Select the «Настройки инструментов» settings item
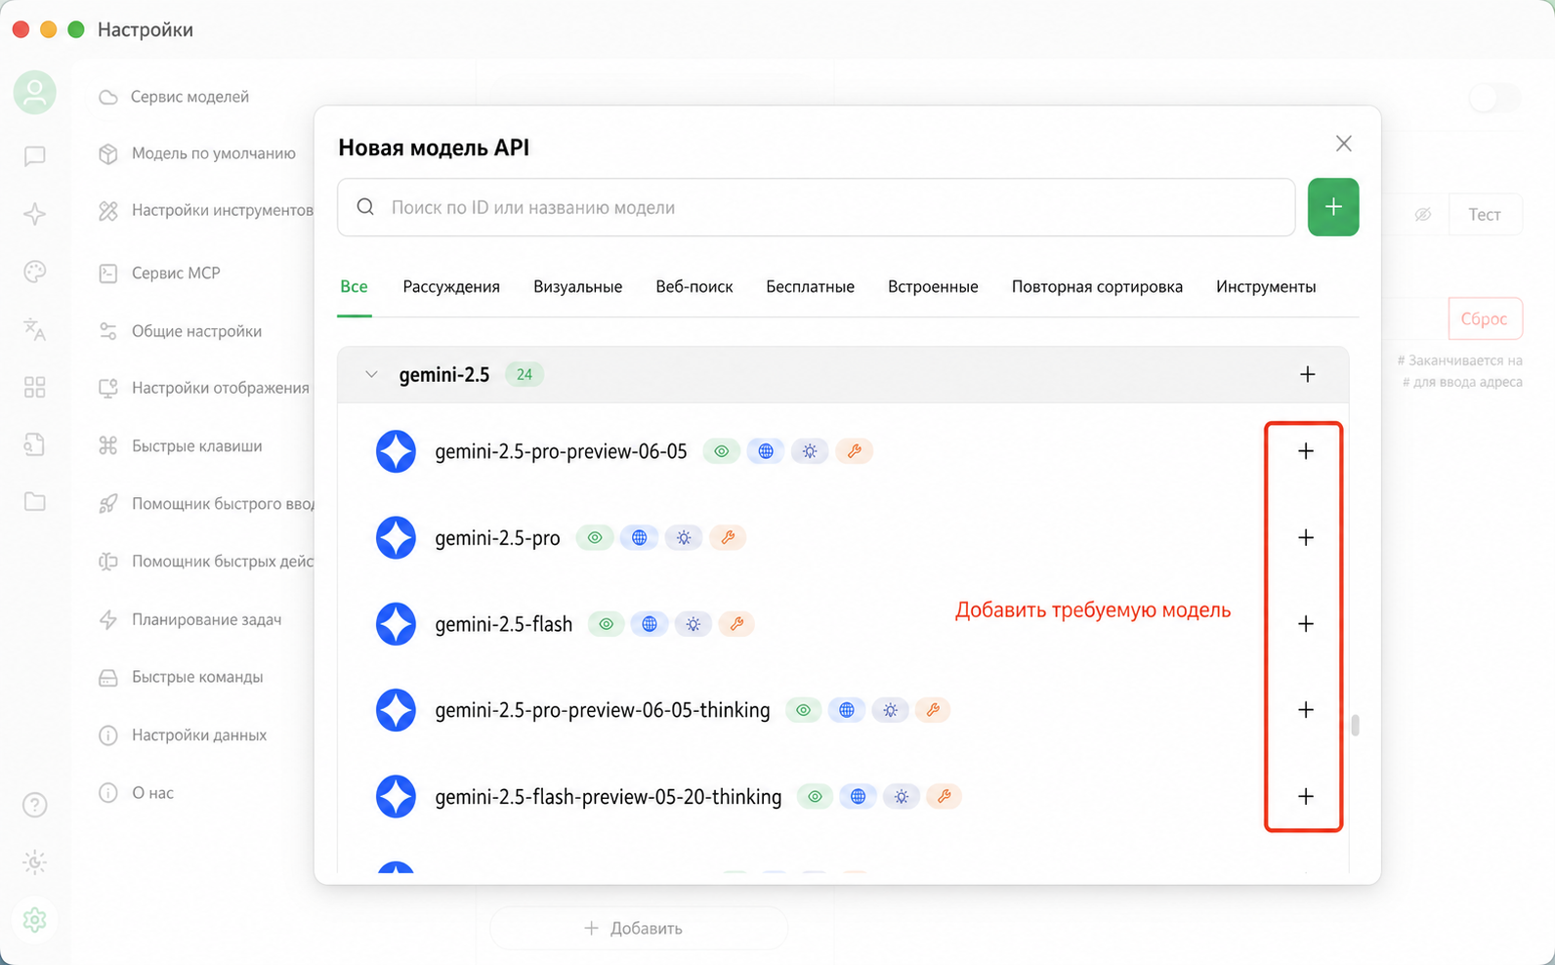The height and width of the screenshot is (965, 1555). pyautogui.click(x=205, y=210)
